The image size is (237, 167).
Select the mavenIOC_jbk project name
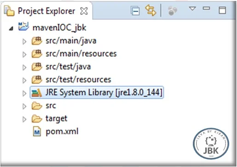coord(59,28)
